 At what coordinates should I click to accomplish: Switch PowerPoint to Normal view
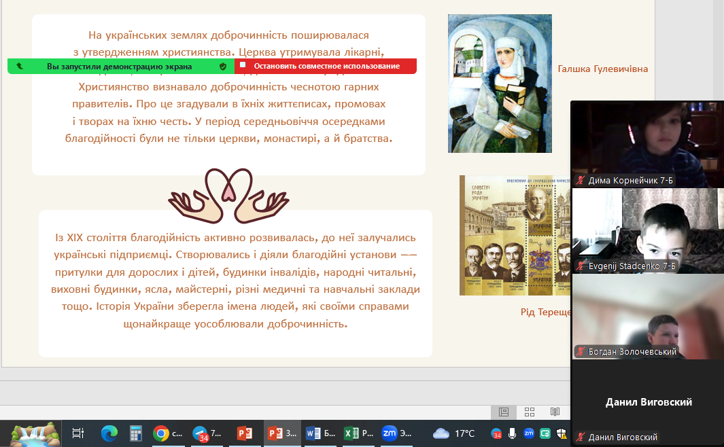[503, 412]
